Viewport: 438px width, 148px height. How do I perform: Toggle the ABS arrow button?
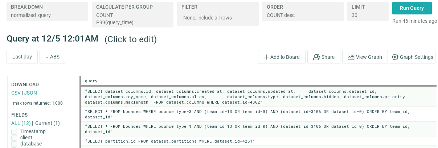(x=52, y=57)
